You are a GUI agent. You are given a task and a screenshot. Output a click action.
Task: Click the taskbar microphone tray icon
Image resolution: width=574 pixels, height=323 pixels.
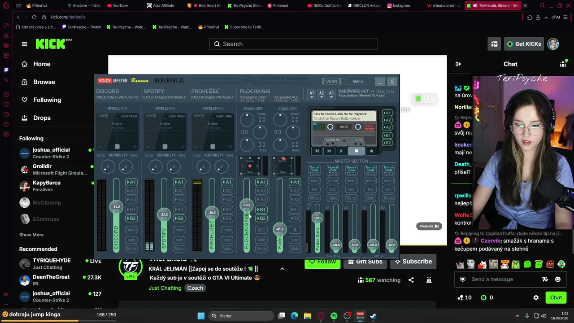(x=527, y=316)
